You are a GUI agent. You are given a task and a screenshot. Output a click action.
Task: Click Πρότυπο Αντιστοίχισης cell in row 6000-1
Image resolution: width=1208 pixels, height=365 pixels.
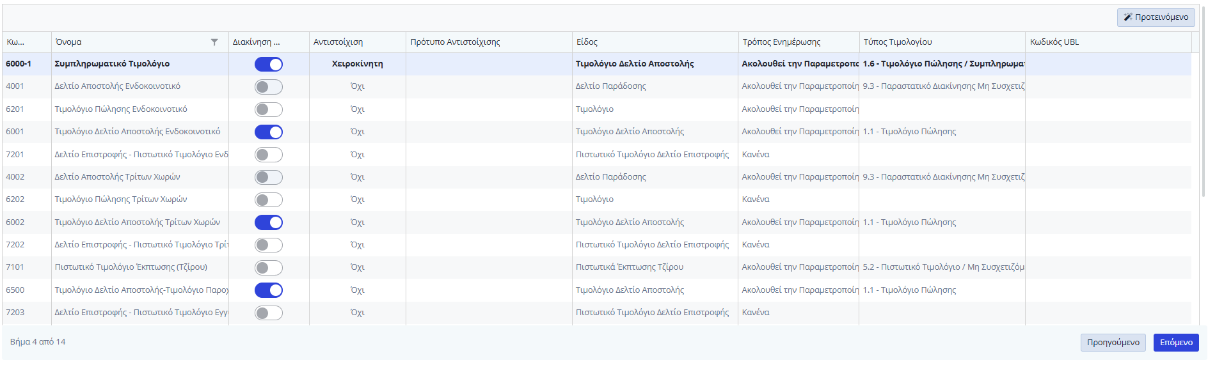click(x=488, y=64)
